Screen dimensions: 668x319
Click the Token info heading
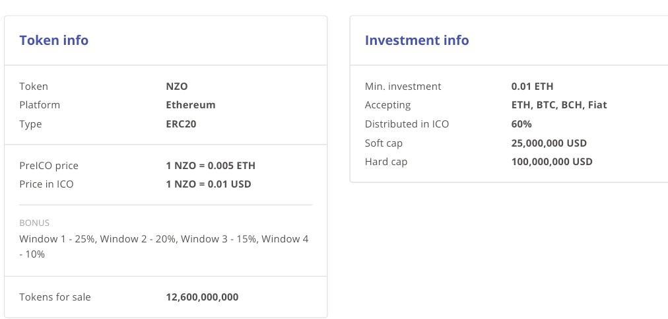[53, 40]
